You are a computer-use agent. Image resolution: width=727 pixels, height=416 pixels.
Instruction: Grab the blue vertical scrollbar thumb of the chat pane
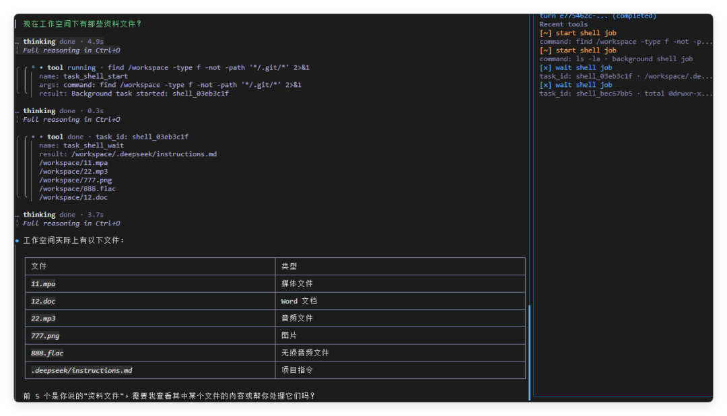point(529,353)
